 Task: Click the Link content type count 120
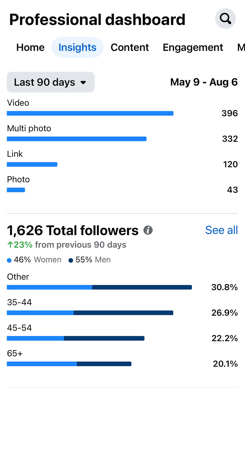click(230, 164)
